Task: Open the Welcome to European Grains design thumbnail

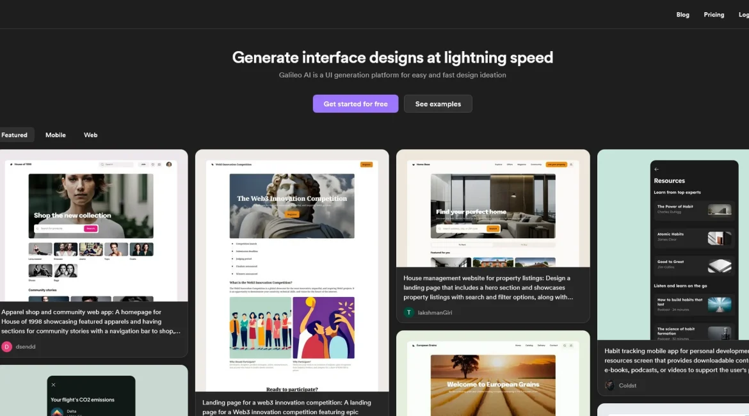Action: (493, 374)
